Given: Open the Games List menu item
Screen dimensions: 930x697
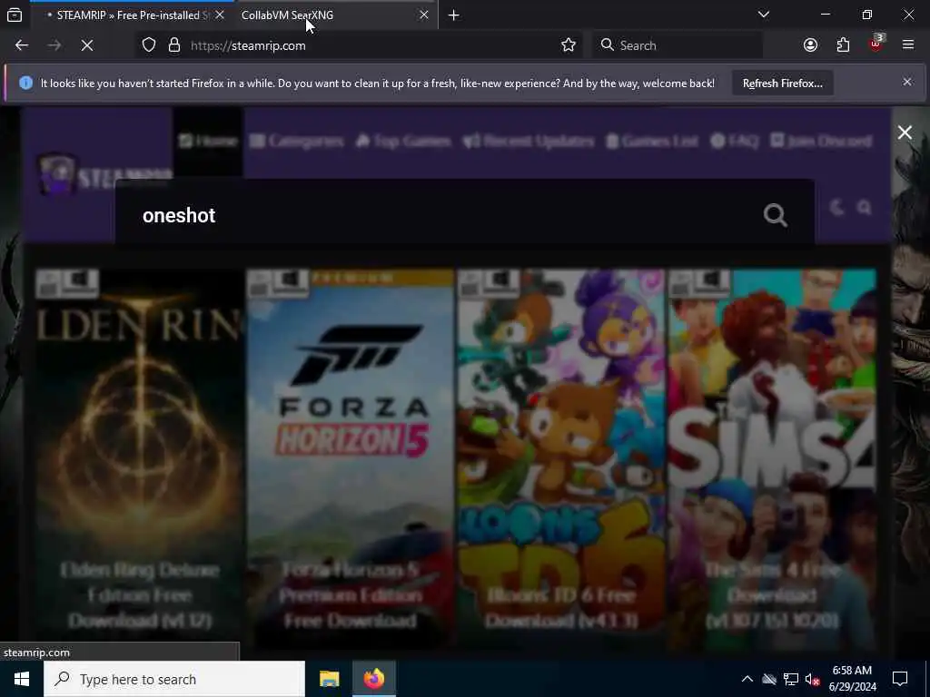Looking at the screenshot, I should click(x=652, y=141).
